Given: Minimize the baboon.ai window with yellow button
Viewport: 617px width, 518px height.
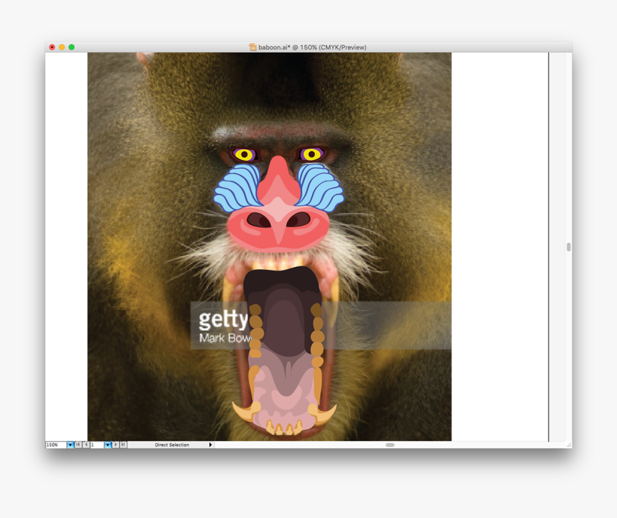Looking at the screenshot, I should coord(62,47).
